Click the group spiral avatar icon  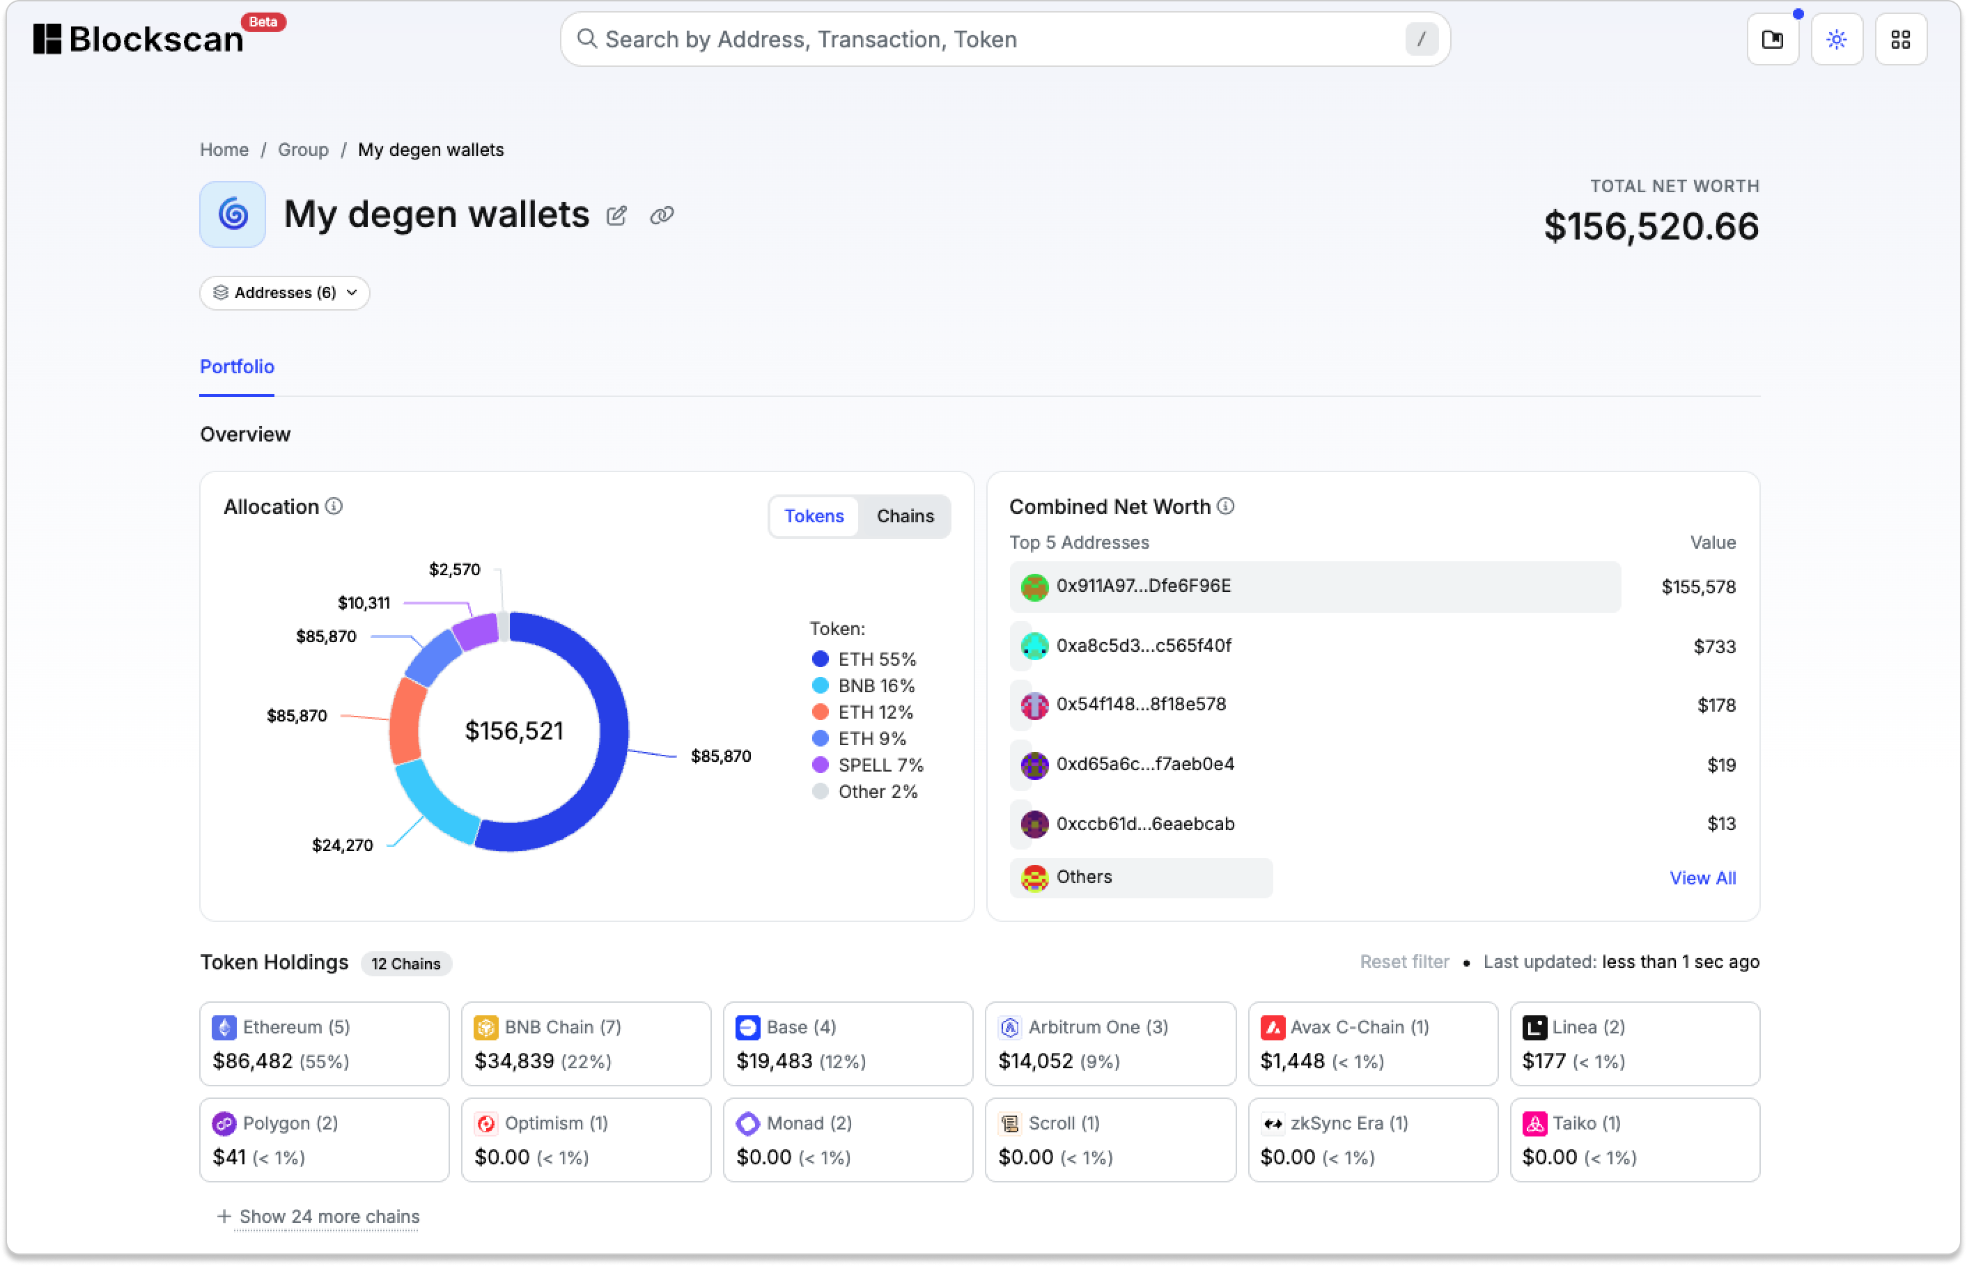[x=233, y=214]
